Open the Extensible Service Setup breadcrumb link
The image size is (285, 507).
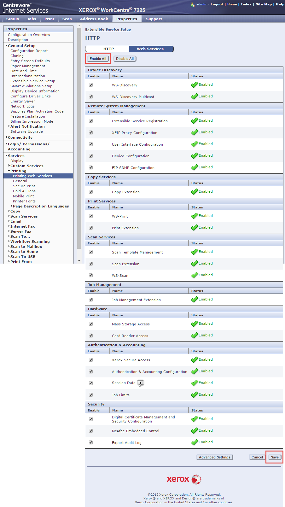coord(108,29)
